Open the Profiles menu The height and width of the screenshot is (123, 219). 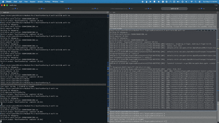[48, 2]
